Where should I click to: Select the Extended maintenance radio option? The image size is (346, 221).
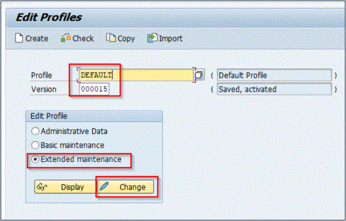35,159
